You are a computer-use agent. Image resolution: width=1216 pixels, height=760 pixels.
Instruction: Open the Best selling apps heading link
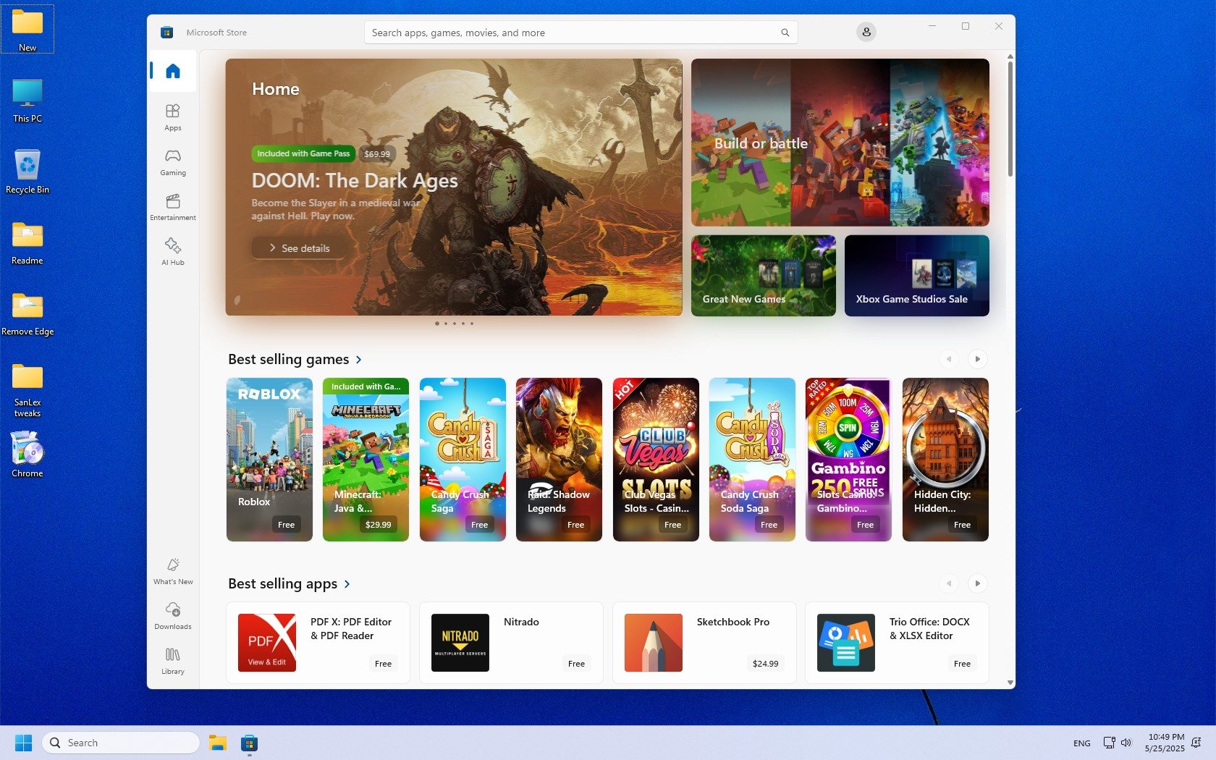coord(282,584)
